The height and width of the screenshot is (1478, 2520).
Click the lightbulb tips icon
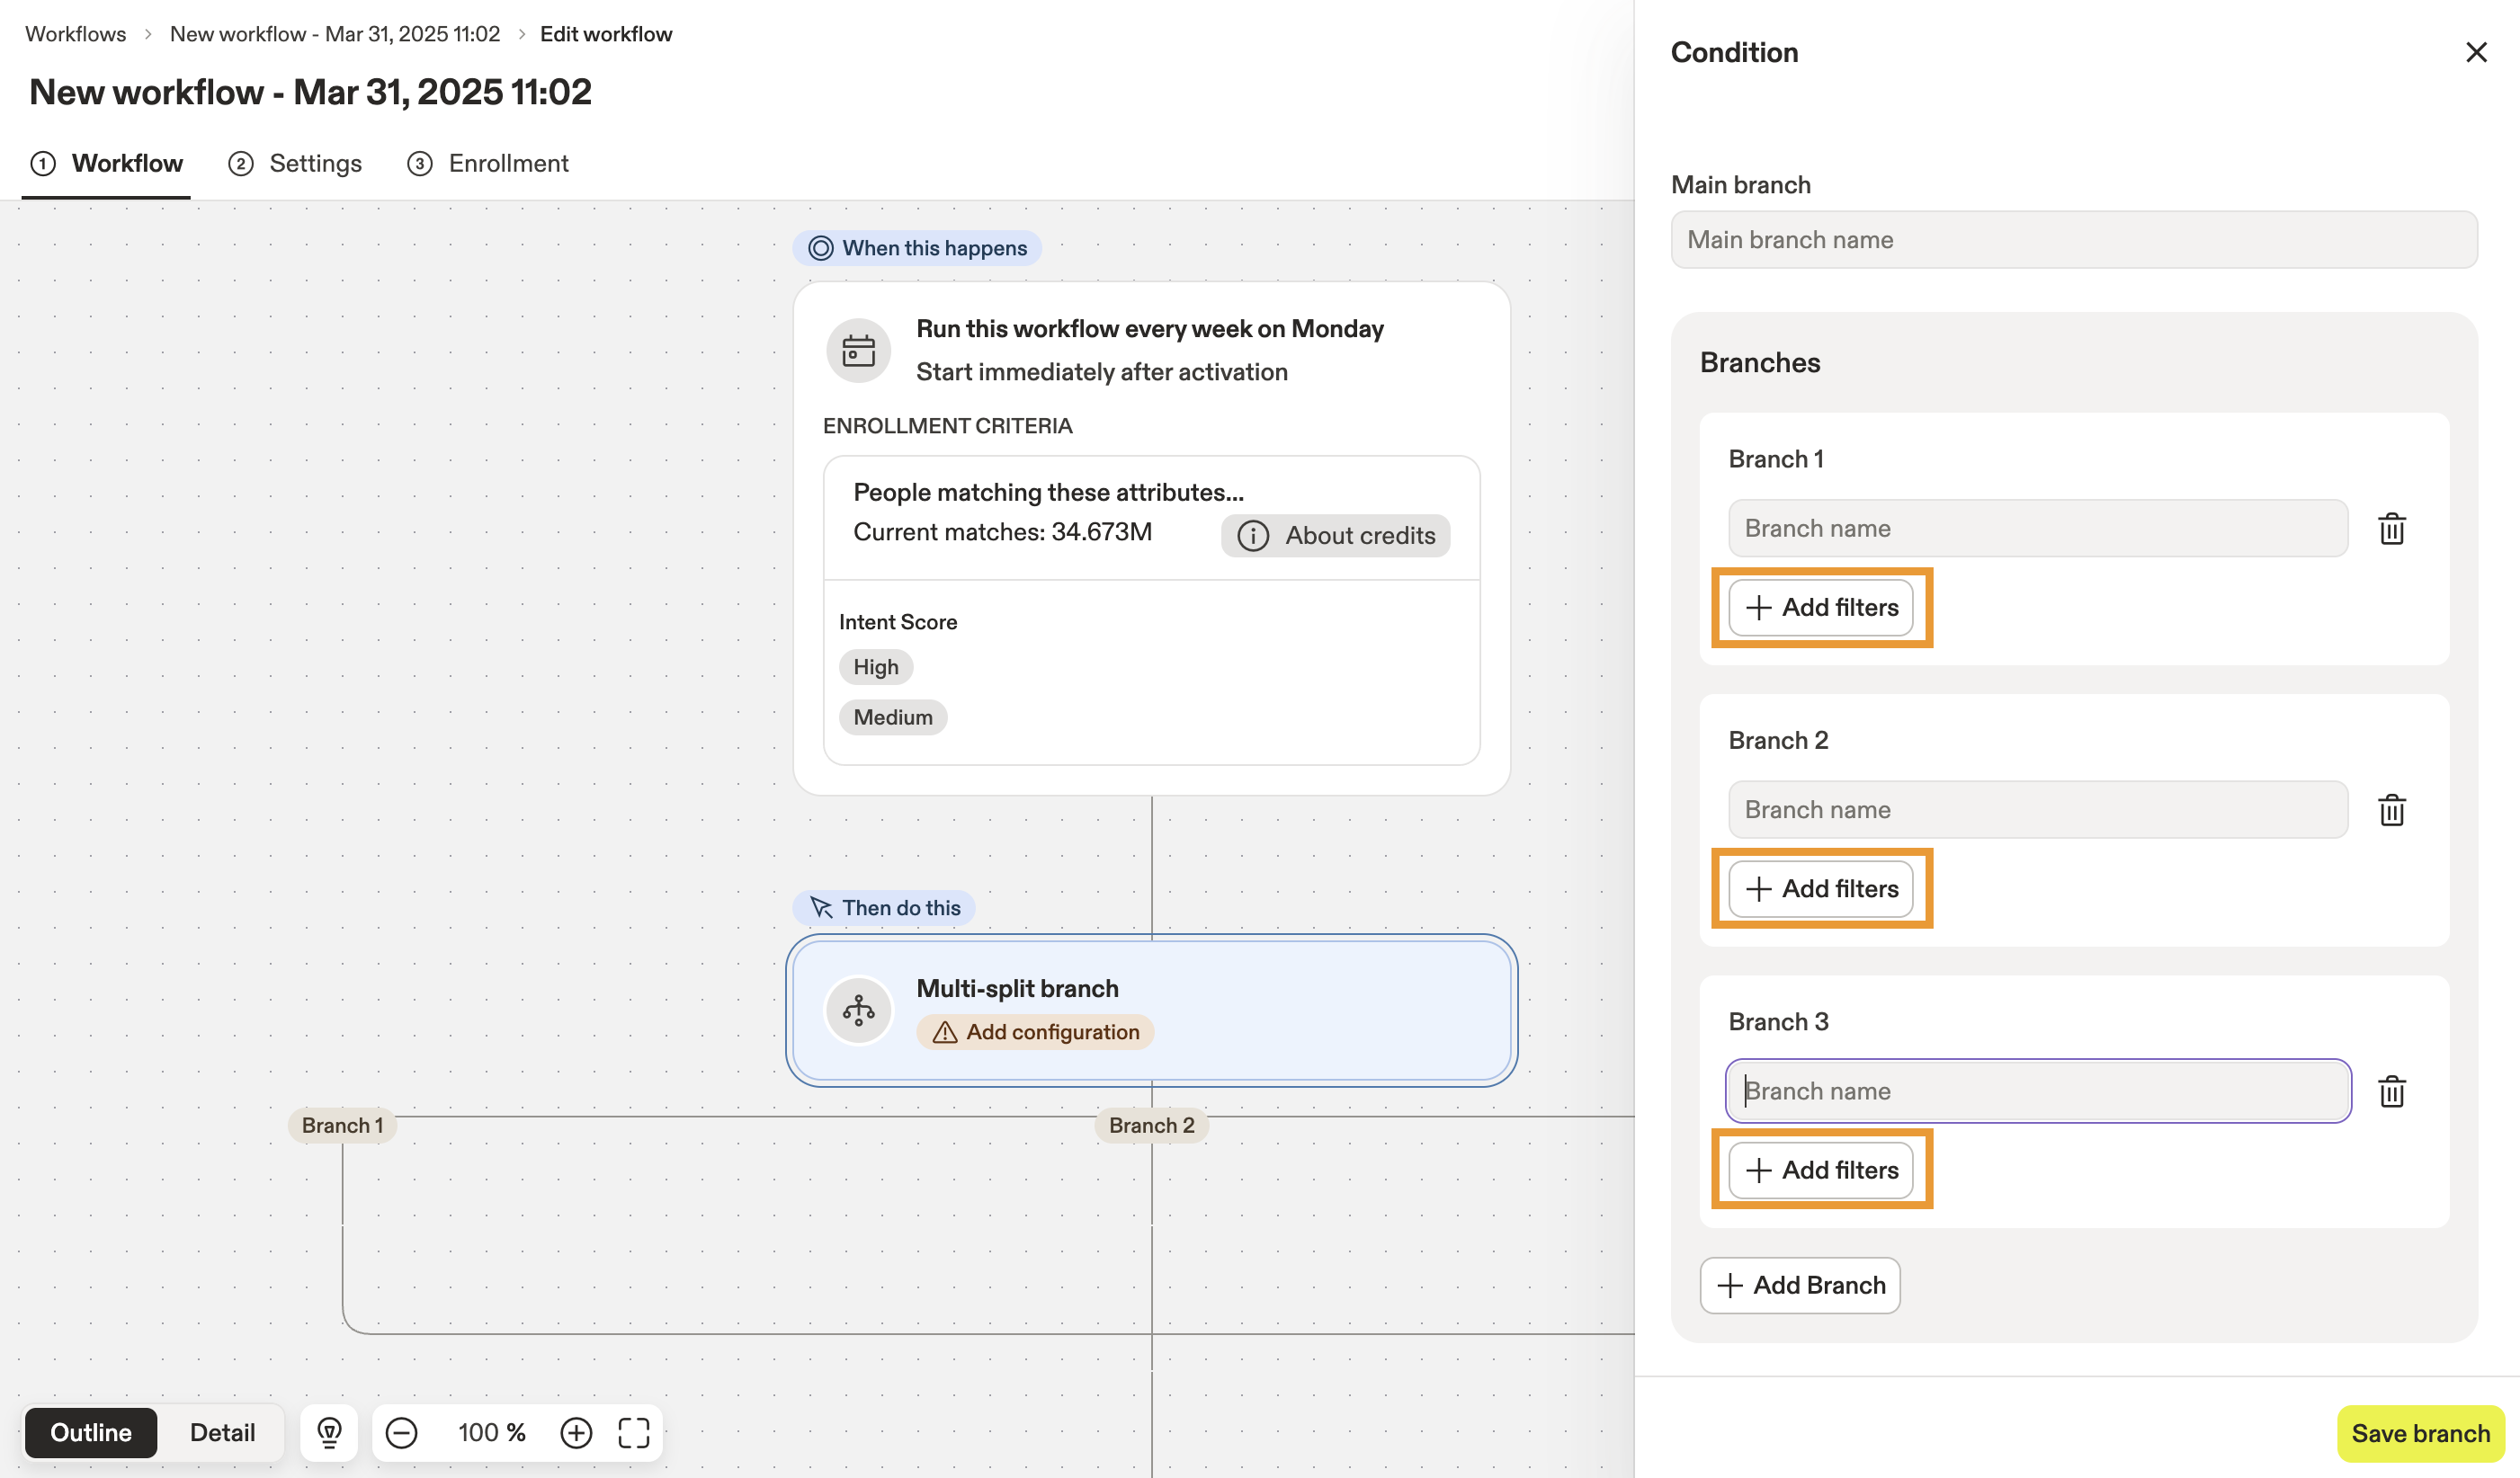pos(329,1432)
